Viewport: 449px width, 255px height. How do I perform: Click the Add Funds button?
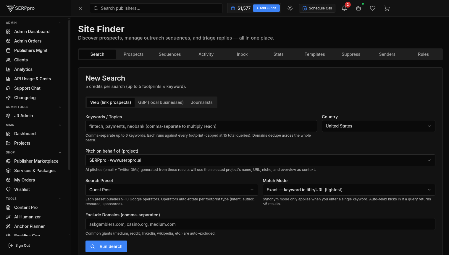(x=266, y=8)
